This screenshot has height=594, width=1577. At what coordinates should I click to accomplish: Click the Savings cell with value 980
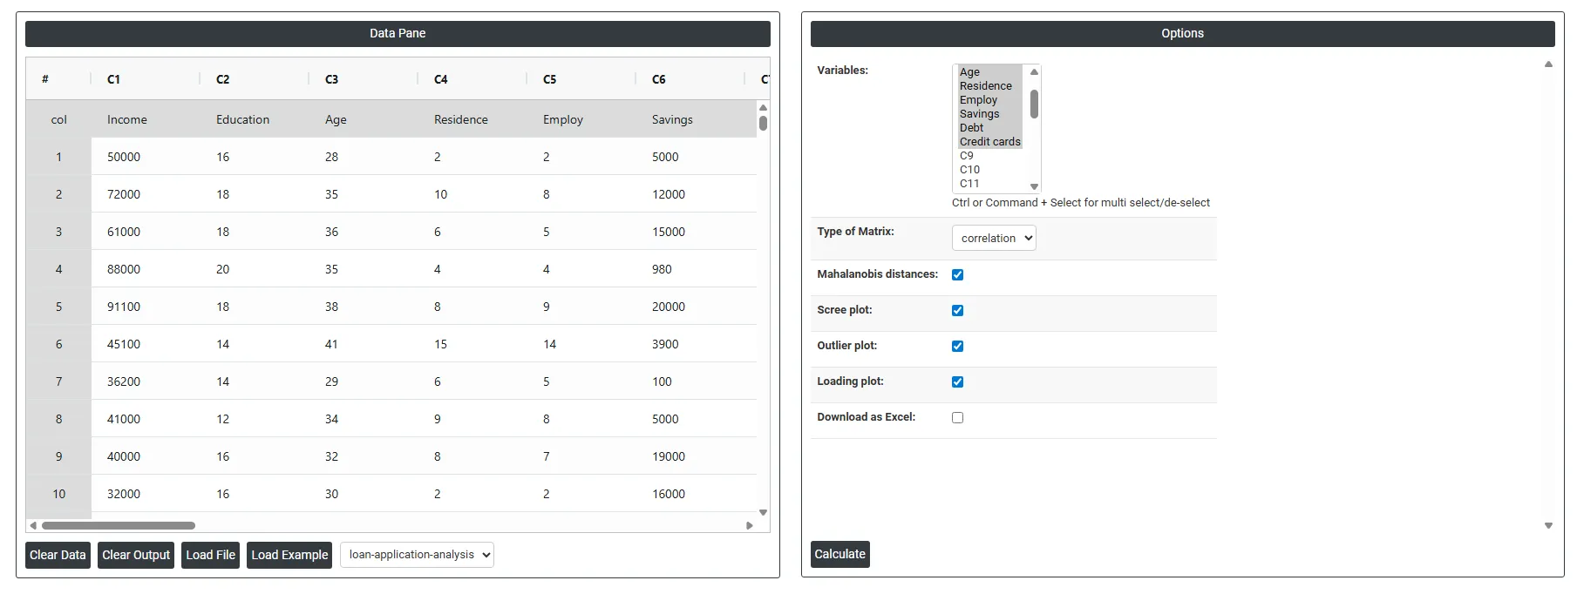[x=690, y=269]
